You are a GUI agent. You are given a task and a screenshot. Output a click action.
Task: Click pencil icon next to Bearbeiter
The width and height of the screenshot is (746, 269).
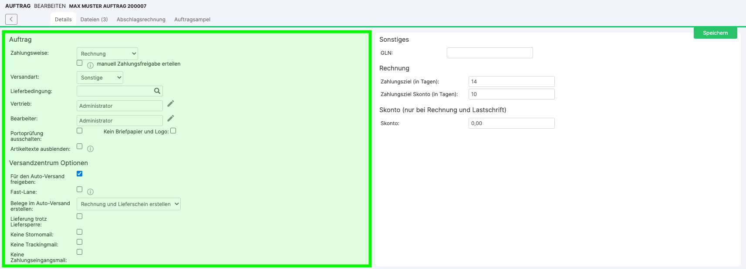coord(171,118)
